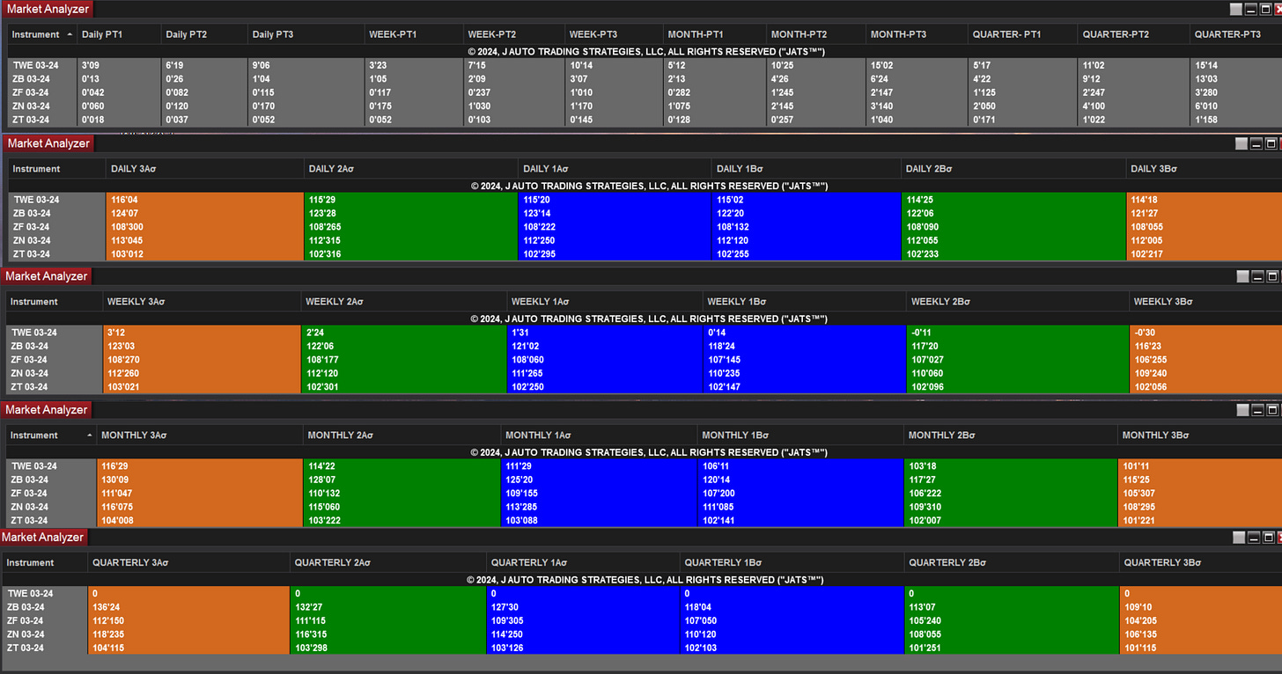This screenshot has width=1282, height=674.
Task: Select the 102'103 cell in QUARTERLY 1Bσ
Action: 792,648
